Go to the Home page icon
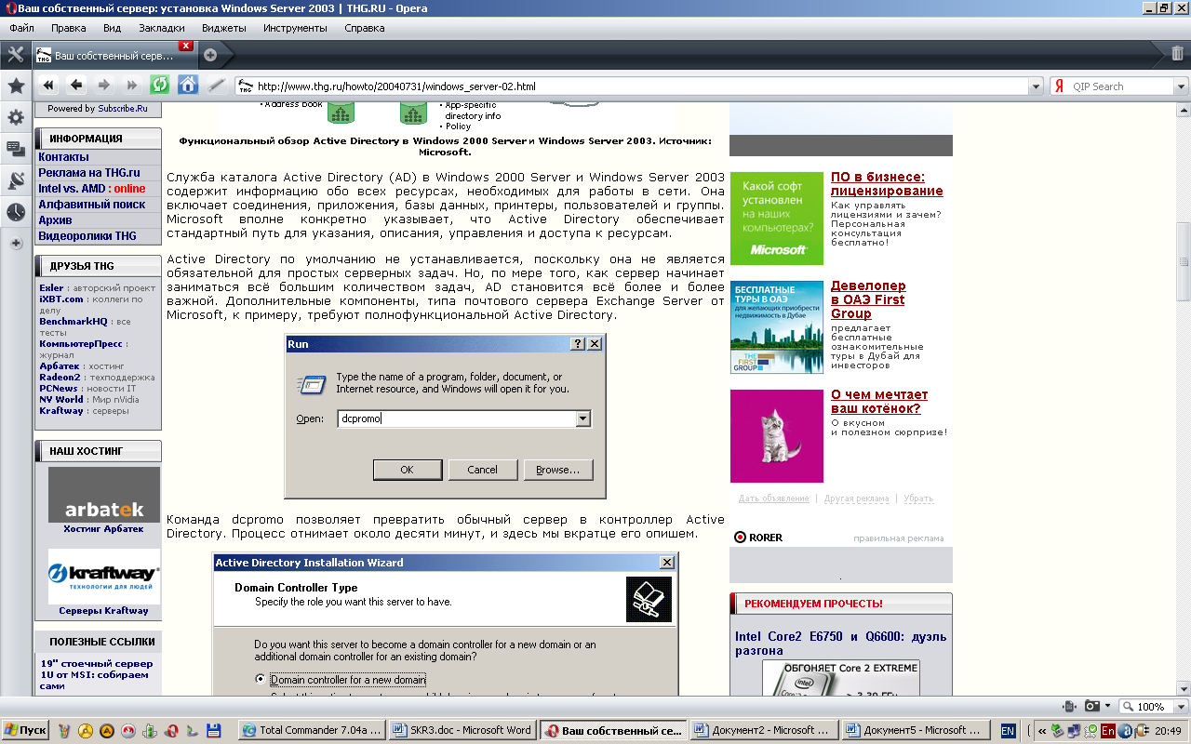Image resolution: width=1191 pixels, height=744 pixels. point(188,86)
